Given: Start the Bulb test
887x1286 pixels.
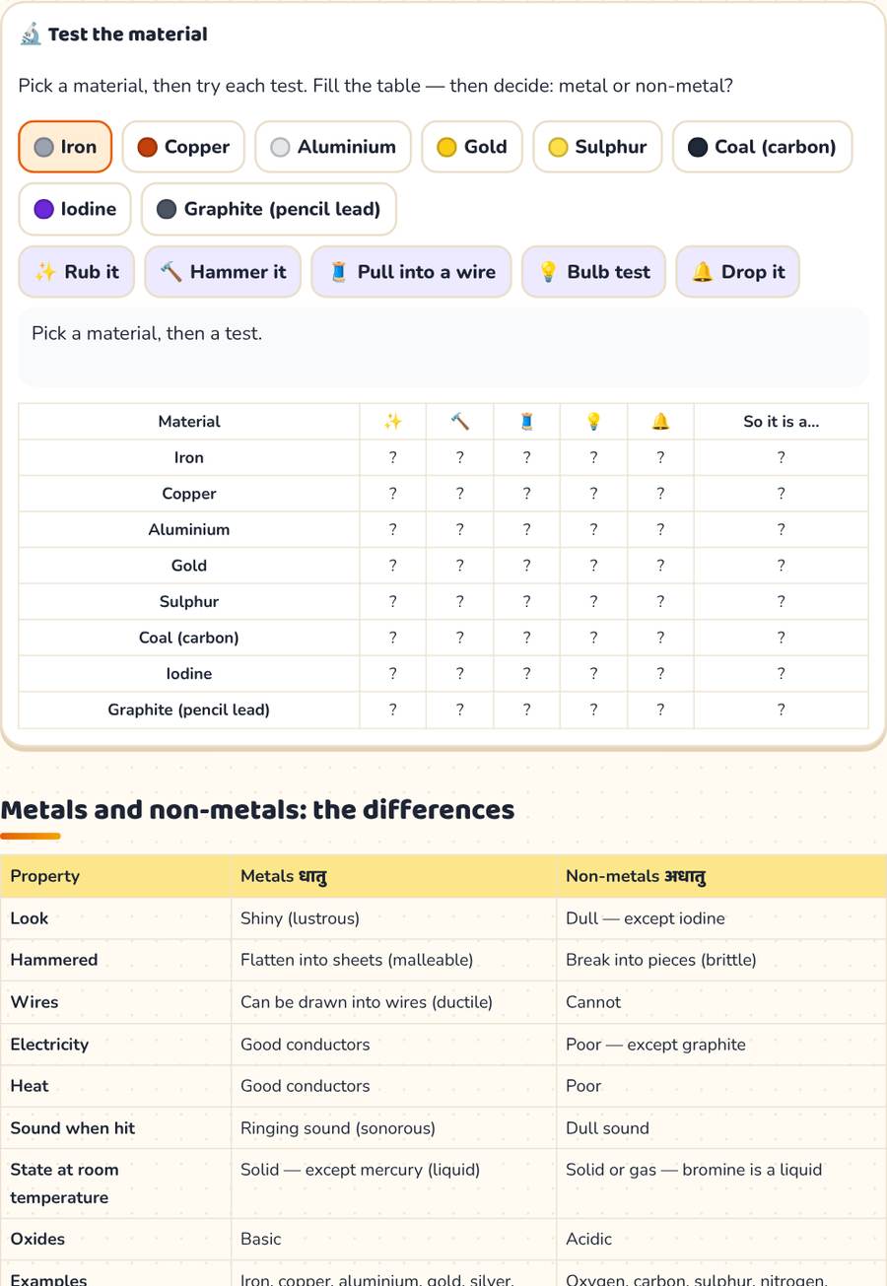Looking at the screenshot, I should click(593, 272).
